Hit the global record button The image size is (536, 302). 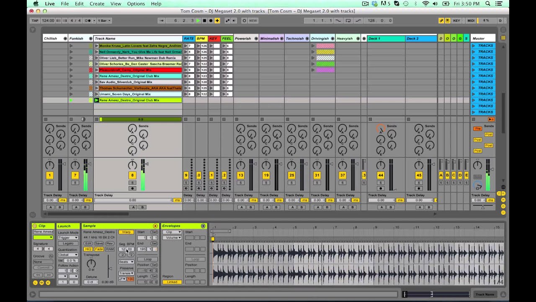[211, 21]
